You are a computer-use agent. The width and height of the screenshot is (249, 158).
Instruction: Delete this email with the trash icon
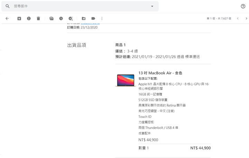38,19
